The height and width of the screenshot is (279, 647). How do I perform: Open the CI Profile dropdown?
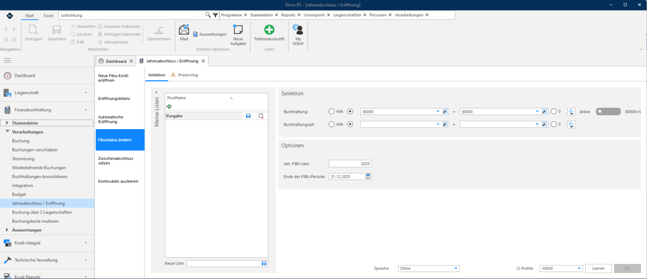[579, 269]
